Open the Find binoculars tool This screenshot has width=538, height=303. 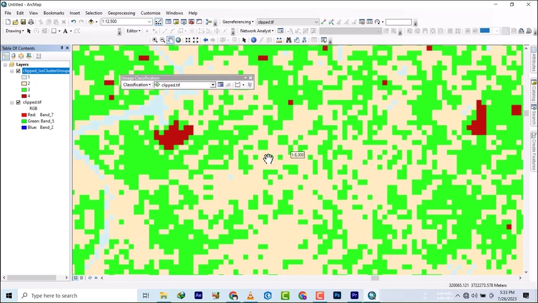coord(289,40)
